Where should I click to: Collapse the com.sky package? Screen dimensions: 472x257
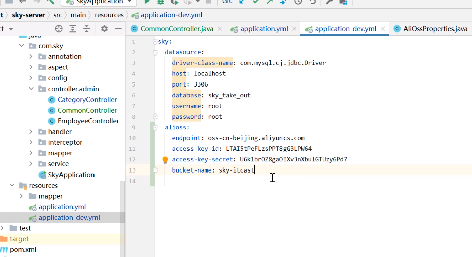point(22,46)
